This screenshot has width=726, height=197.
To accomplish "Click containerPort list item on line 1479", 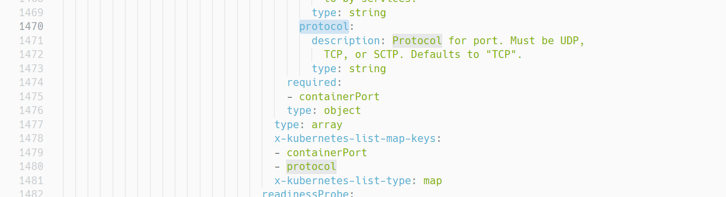I will point(327,153).
